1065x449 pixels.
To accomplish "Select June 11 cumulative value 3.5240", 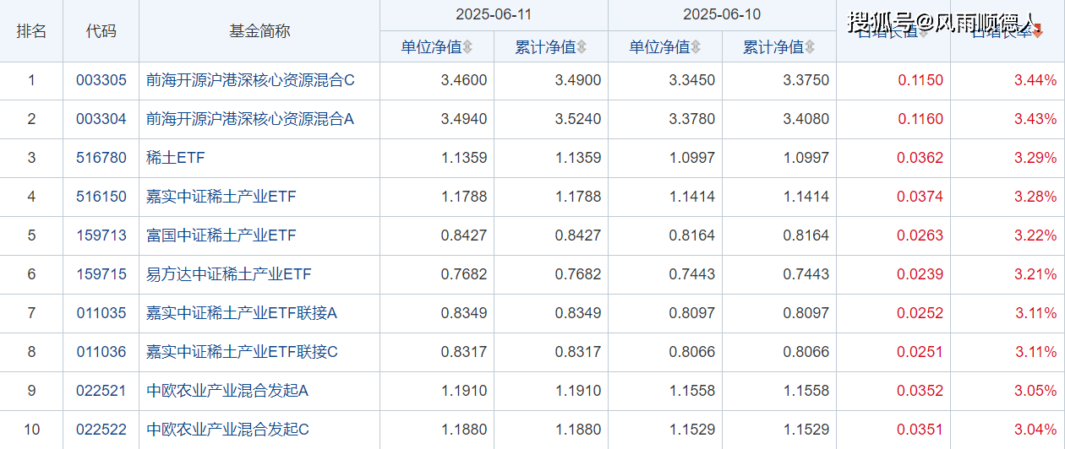I will coord(578,120).
